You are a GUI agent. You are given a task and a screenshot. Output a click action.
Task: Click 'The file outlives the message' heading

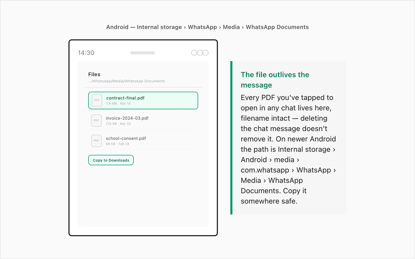point(275,80)
